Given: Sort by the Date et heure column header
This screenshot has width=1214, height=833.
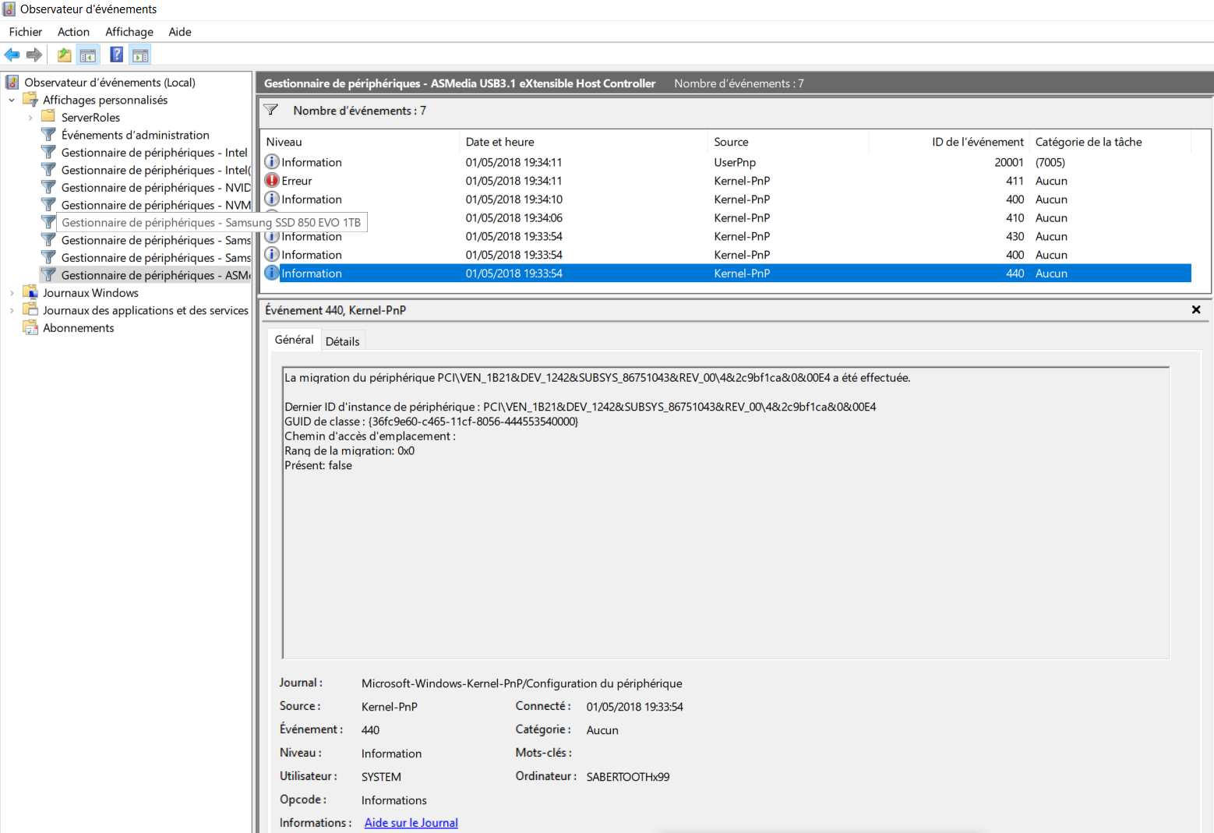Looking at the screenshot, I should tap(584, 142).
